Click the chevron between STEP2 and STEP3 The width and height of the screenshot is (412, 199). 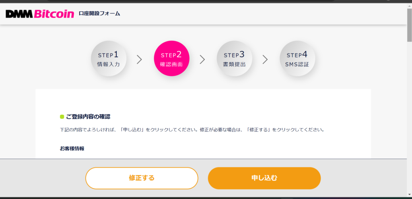coord(202,60)
